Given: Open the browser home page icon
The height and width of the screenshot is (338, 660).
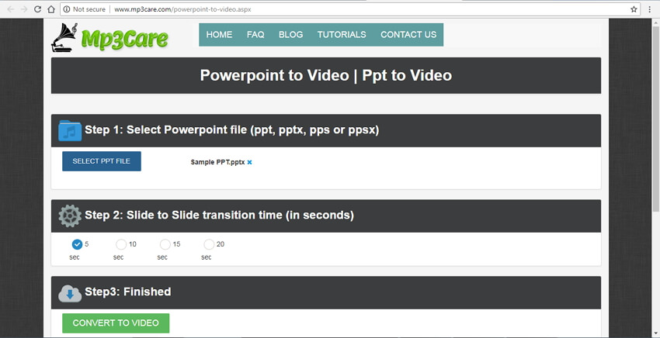Looking at the screenshot, I should (51, 9).
